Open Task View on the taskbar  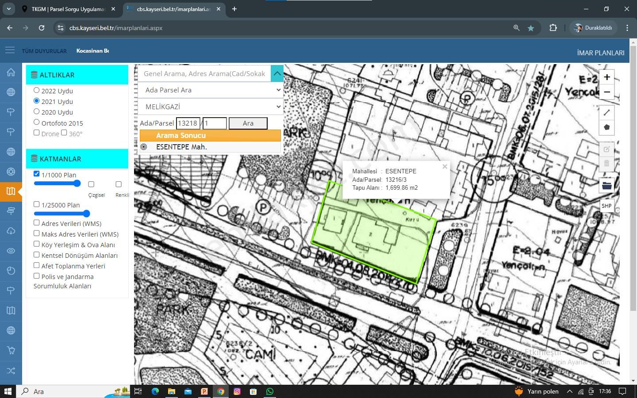click(138, 391)
